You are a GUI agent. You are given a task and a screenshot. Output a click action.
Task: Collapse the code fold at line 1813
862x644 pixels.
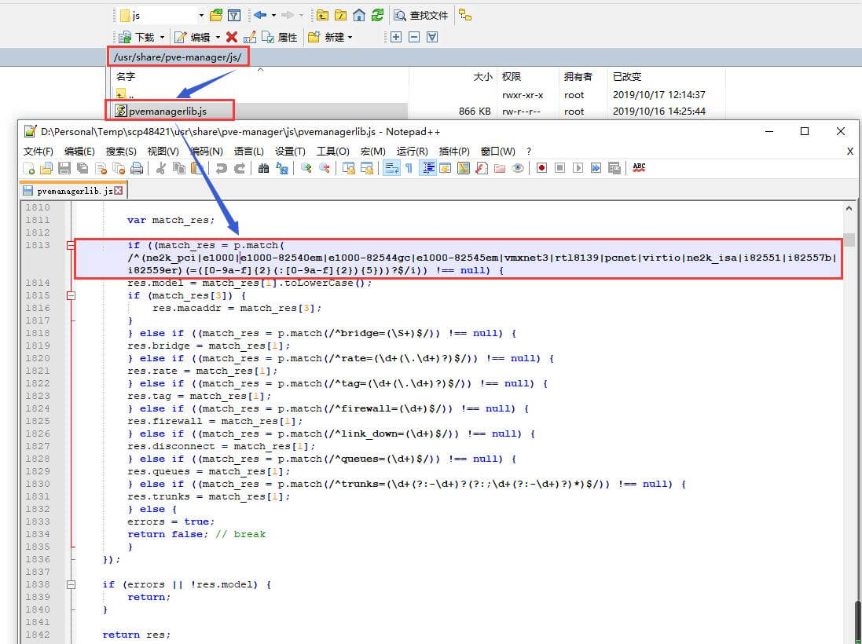coord(72,246)
